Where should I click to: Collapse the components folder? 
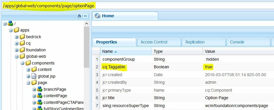[23, 63]
